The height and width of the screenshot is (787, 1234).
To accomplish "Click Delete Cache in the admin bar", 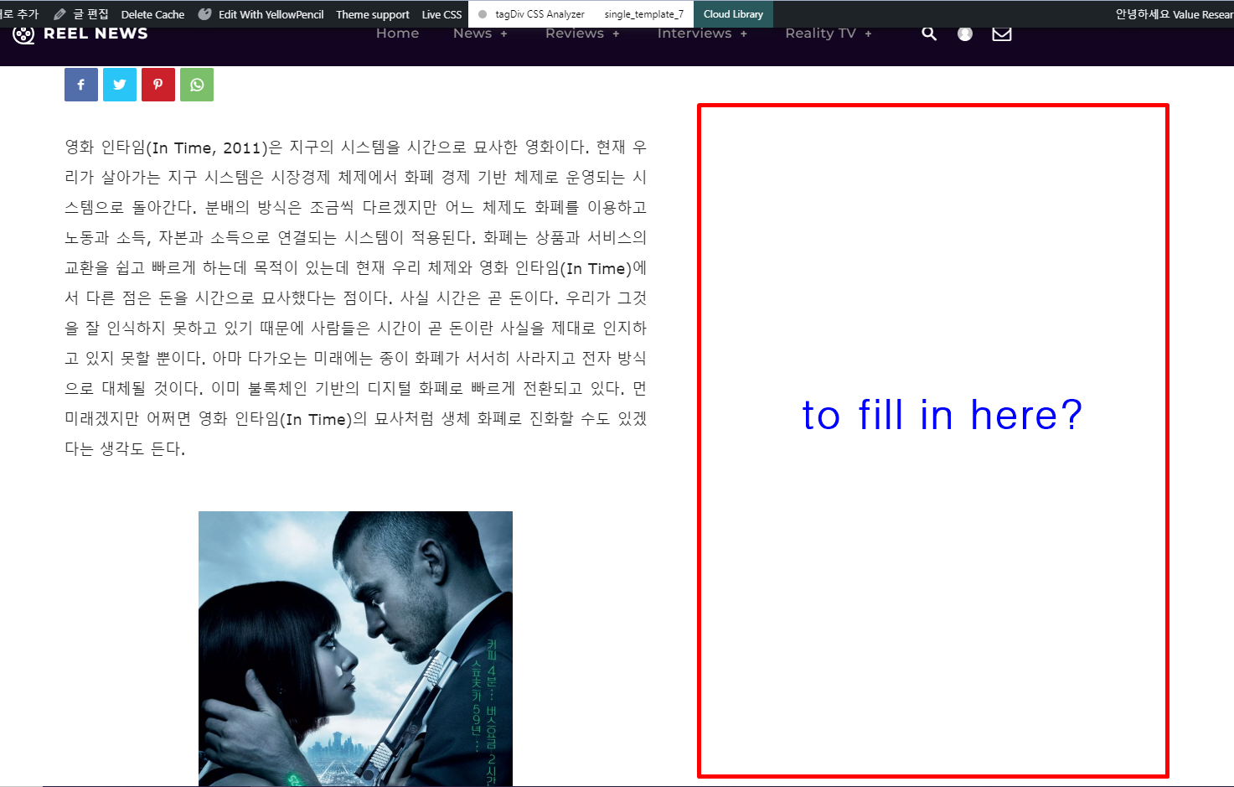I will click(152, 14).
